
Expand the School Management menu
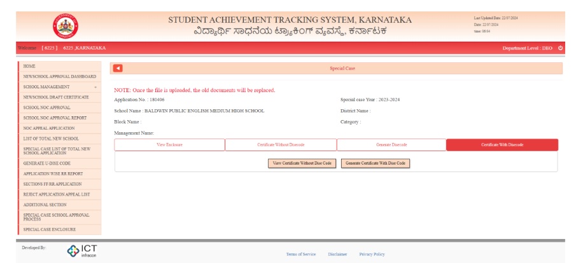coord(60,87)
